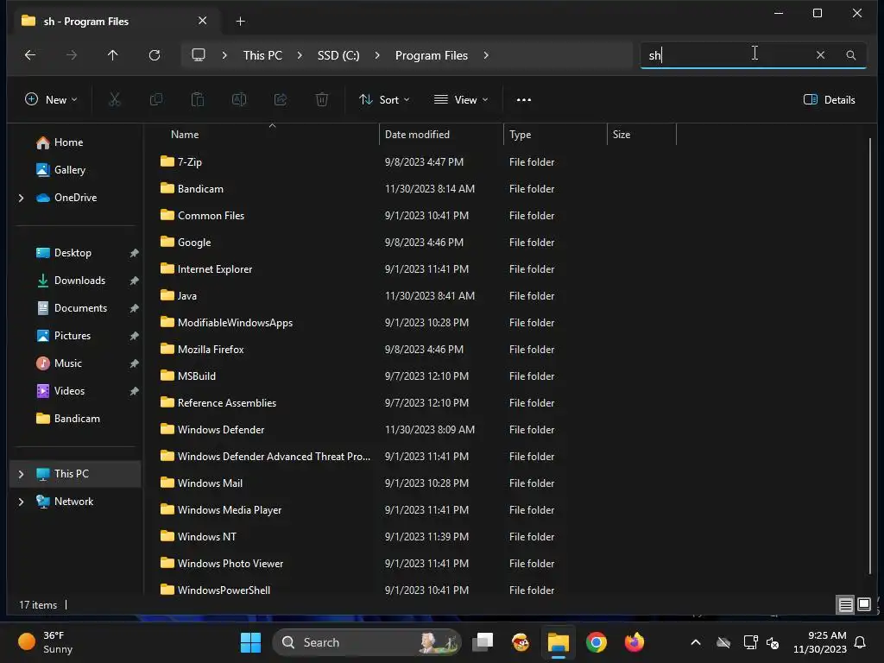Open Google Chrome from taskbar
Viewport: 884px width, 663px height.
coord(596,642)
